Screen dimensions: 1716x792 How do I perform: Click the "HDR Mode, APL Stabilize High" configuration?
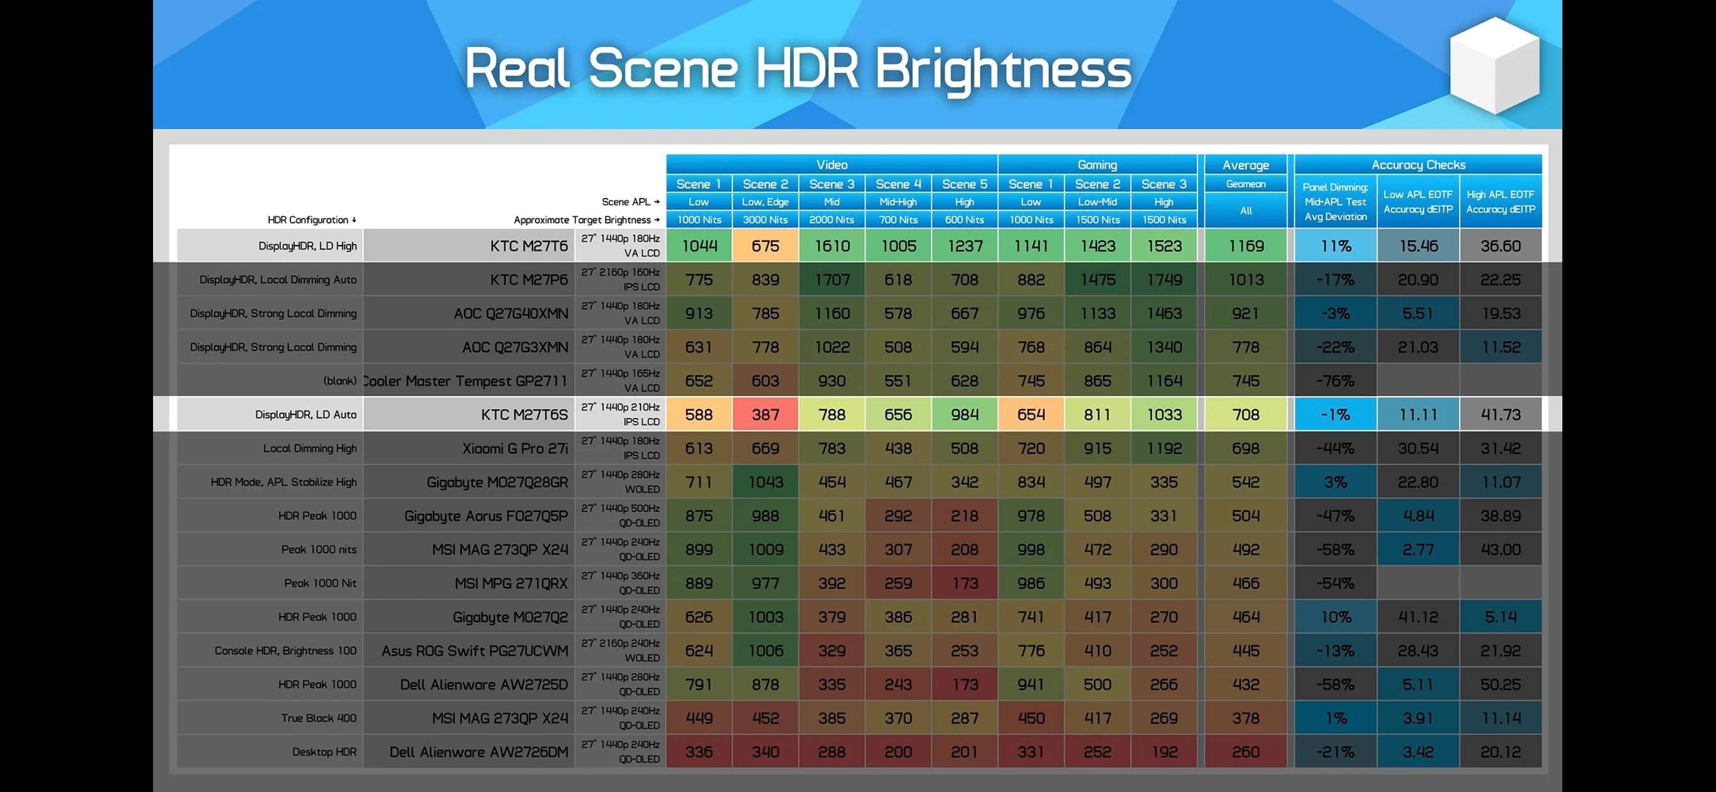point(283,482)
